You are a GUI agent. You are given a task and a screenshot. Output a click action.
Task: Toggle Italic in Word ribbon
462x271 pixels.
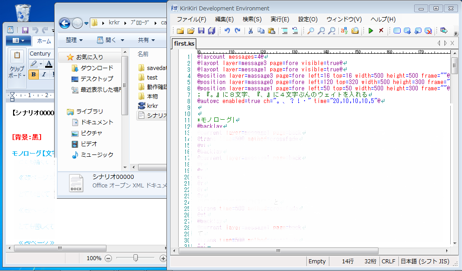click(44, 75)
